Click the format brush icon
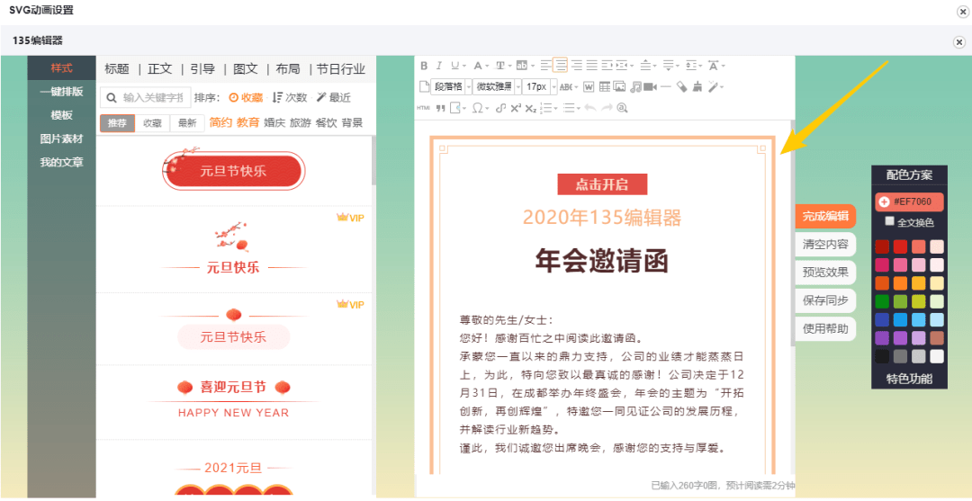The image size is (972, 501). pos(697,86)
